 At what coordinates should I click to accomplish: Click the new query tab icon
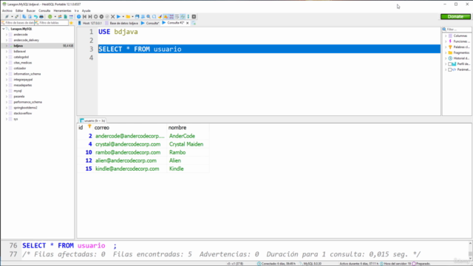pyautogui.click(x=194, y=23)
